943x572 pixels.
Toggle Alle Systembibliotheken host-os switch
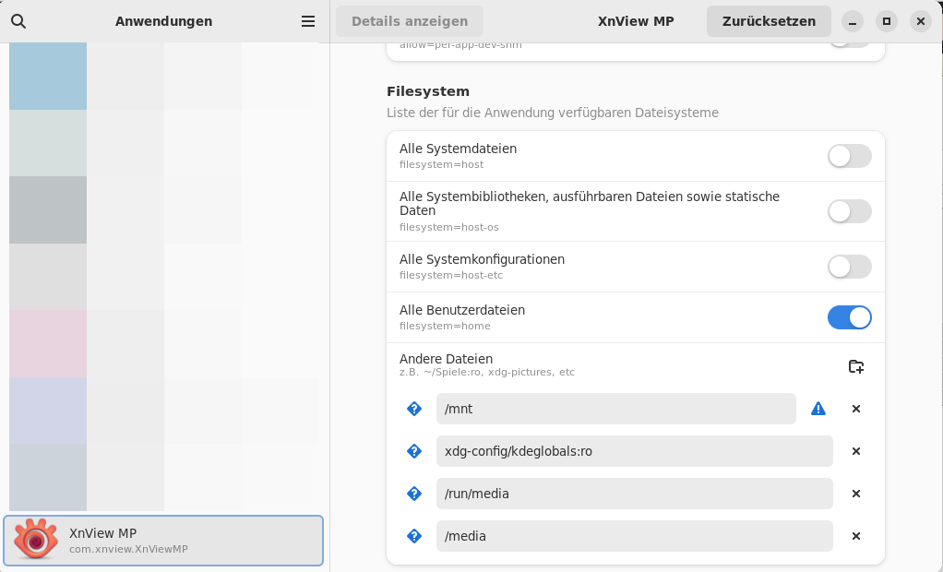(x=849, y=211)
